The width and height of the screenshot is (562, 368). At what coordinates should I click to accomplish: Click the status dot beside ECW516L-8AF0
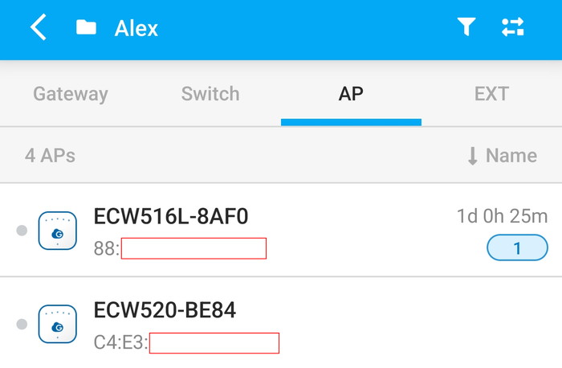click(x=22, y=231)
